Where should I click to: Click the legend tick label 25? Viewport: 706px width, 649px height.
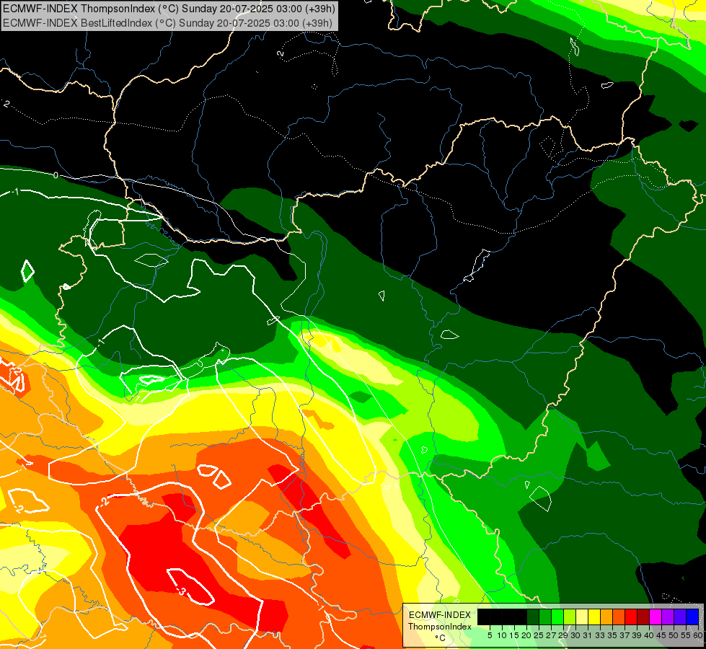pyautogui.click(x=539, y=635)
